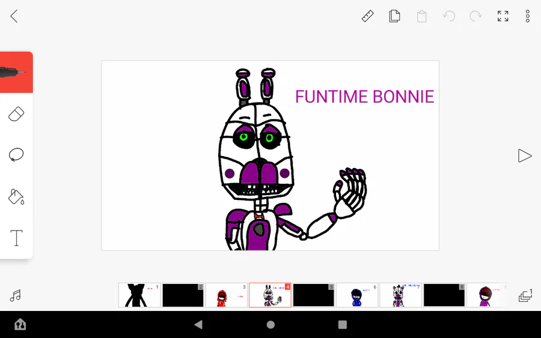
Task: Select the Text tool
Action: click(x=16, y=238)
